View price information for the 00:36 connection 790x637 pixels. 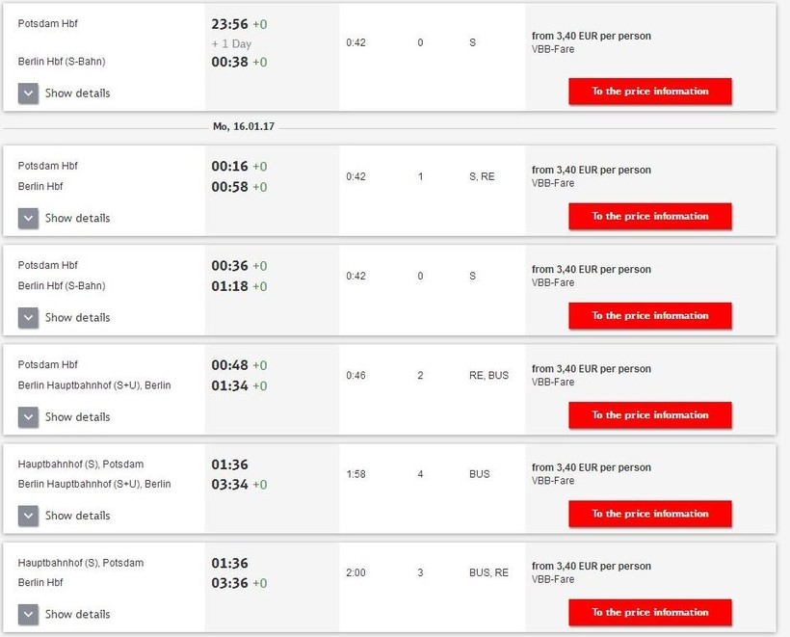tap(650, 315)
